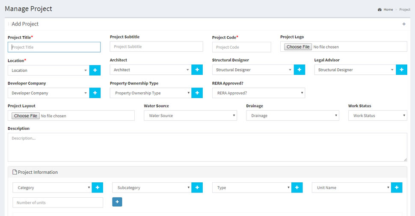Click Project breadcrumb link
This screenshot has width=415, height=216.
(405, 9)
